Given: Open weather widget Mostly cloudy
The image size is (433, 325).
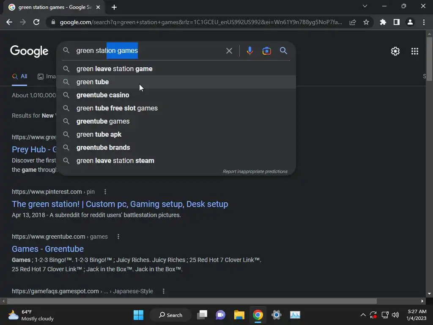Looking at the screenshot, I should [30, 315].
